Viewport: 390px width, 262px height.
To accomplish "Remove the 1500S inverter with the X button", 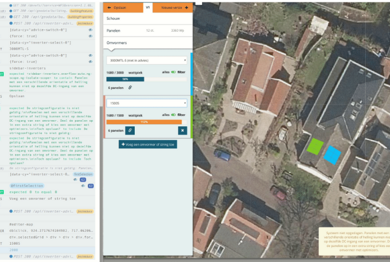I will (x=183, y=130).
